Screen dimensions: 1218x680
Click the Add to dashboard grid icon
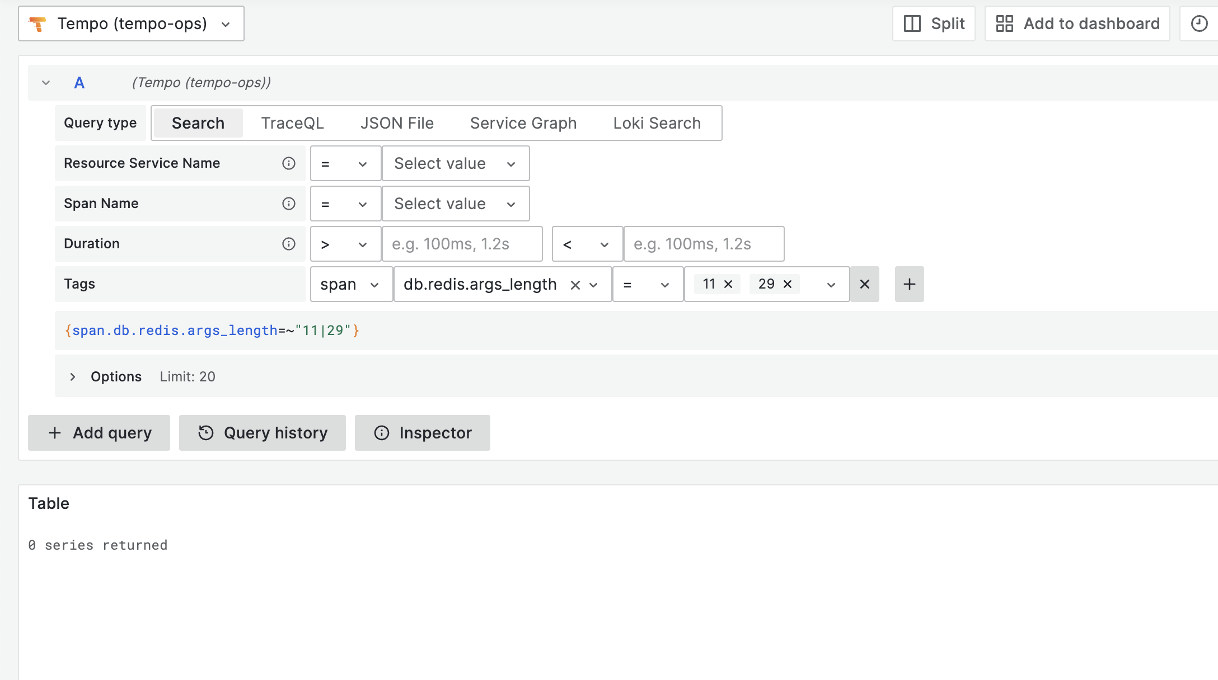coord(1005,23)
